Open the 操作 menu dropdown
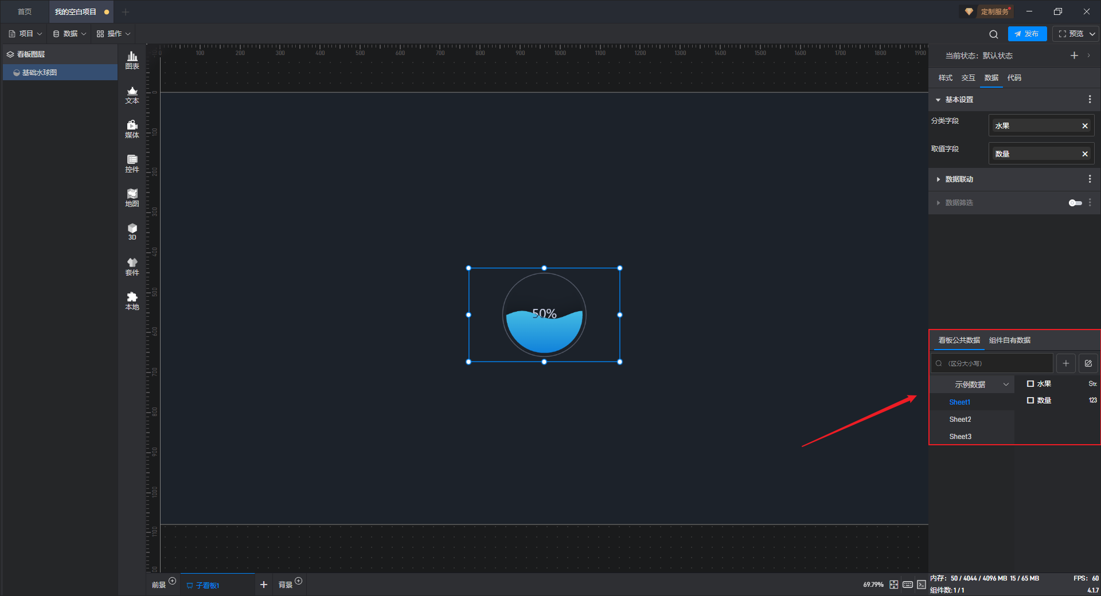Screen dimensions: 1101x596 (114, 34)
